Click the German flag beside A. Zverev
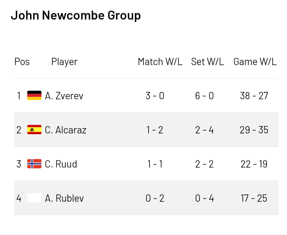The image size is (287, 235). [34, 96]
